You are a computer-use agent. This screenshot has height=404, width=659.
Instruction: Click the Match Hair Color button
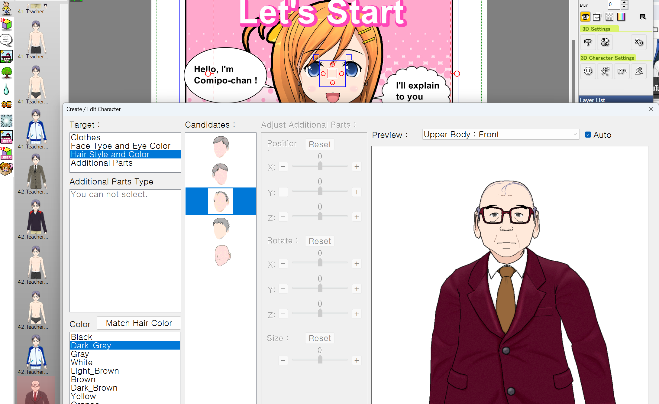point(139,323)
